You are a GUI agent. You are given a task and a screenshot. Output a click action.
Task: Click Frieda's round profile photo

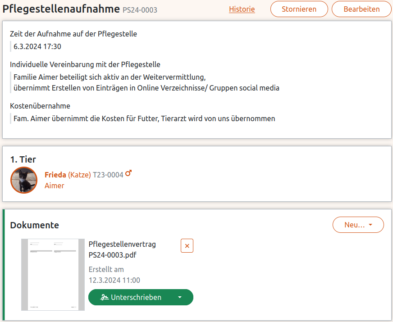23,180
